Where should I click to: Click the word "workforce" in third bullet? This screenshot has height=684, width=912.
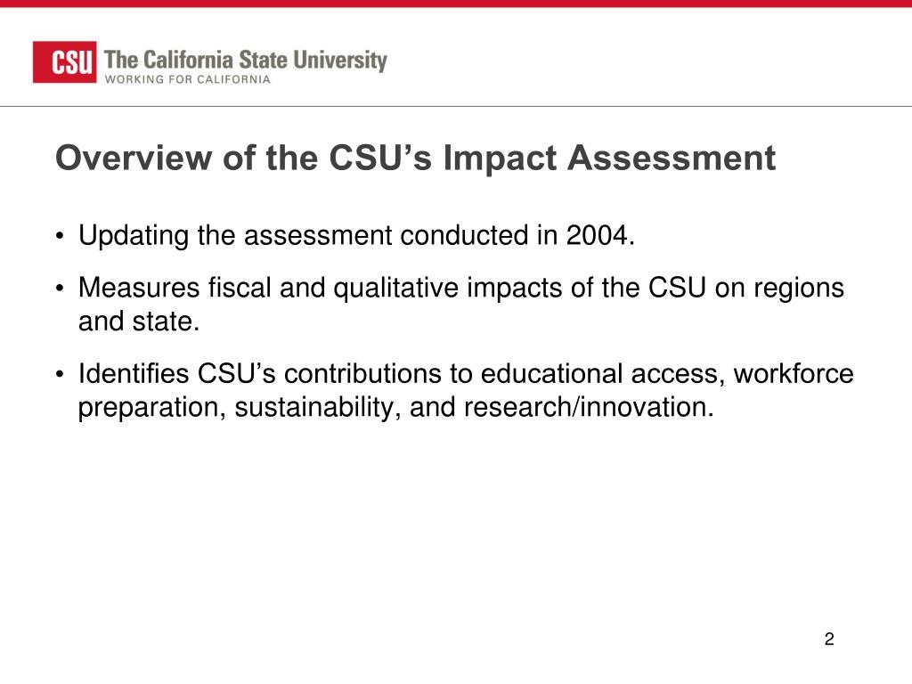coord(794,373)
